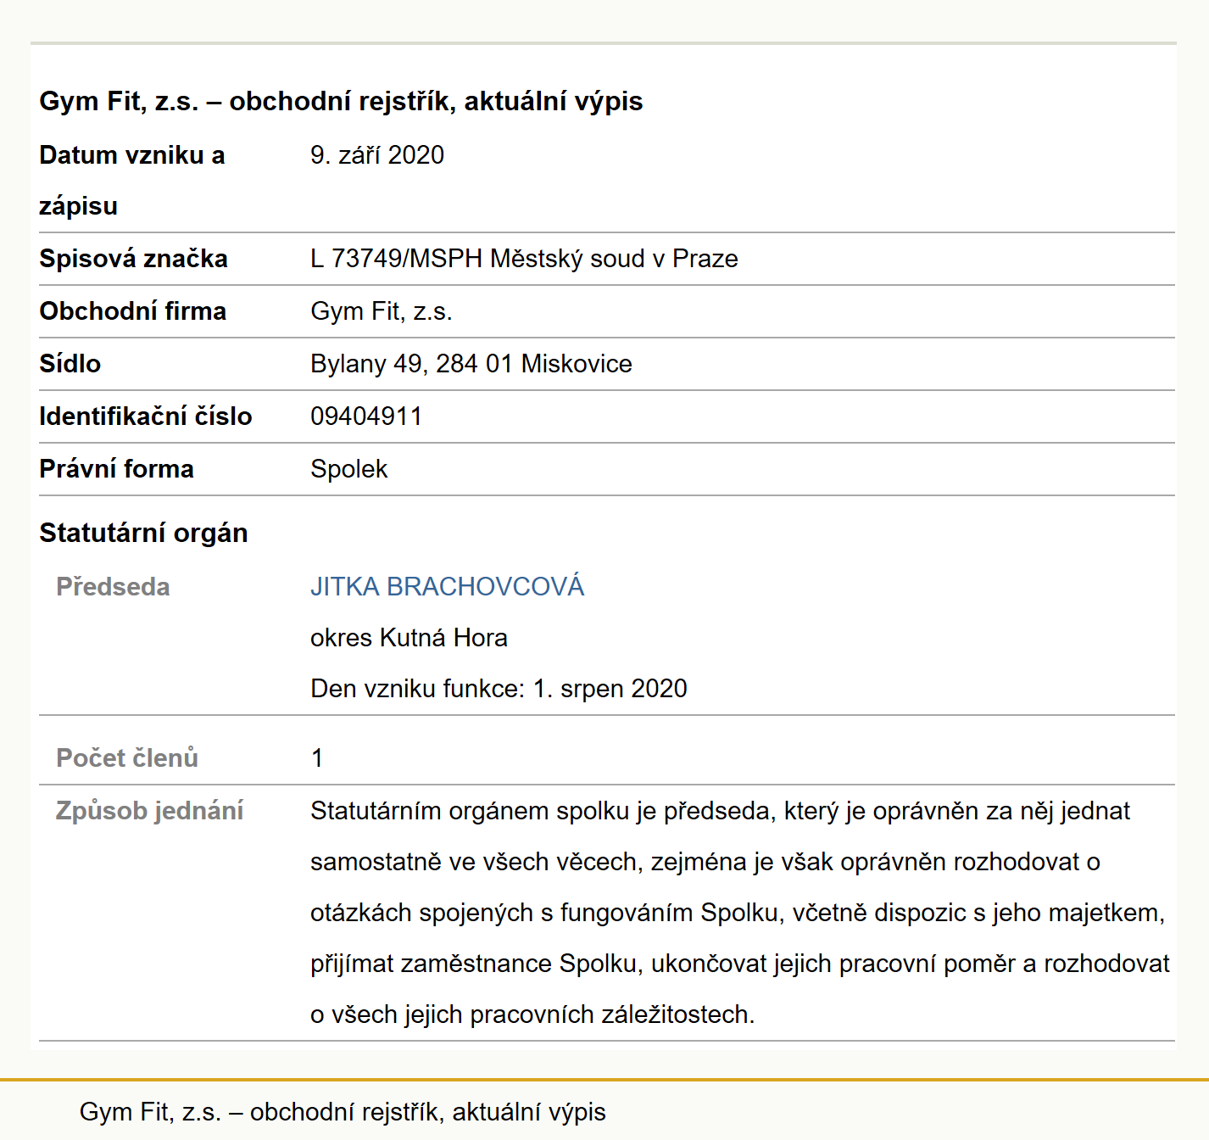This screenshot has height=1140, width=1209.
Task: Click the footer caption 'Gym Fit, z.s. – obchodní rejstřík'
Action: point(343,1112)
